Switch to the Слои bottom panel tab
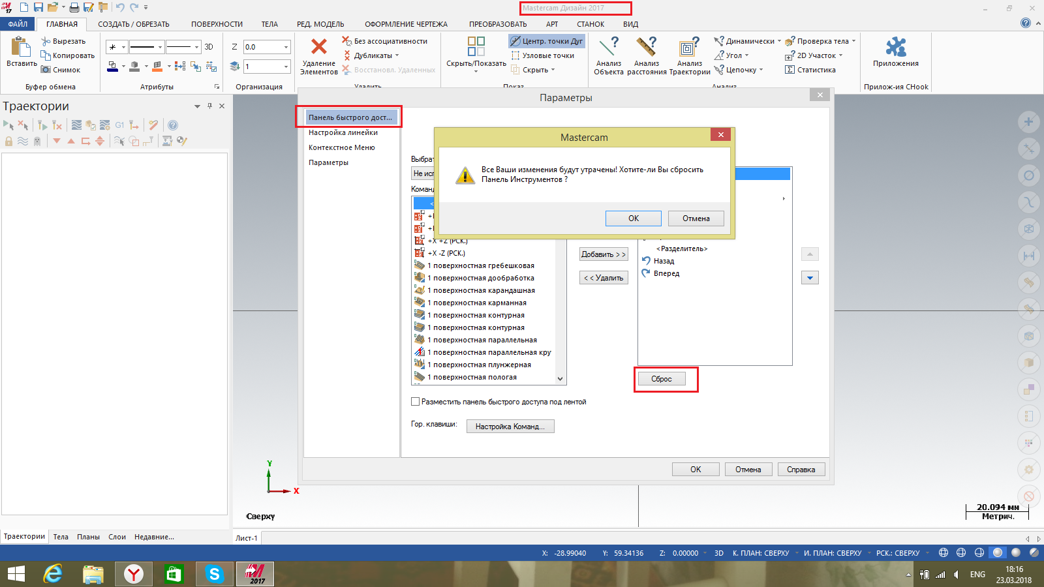The width and height of the screenshot is (1044, 587). tap(117, 537)
